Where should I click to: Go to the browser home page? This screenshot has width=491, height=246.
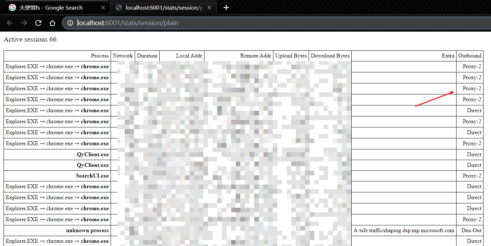[52, 23]
